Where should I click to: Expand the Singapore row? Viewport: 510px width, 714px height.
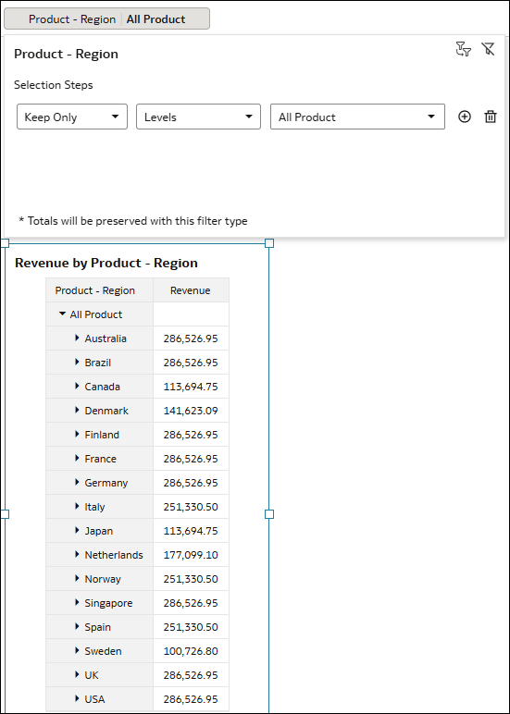[77, 602]
